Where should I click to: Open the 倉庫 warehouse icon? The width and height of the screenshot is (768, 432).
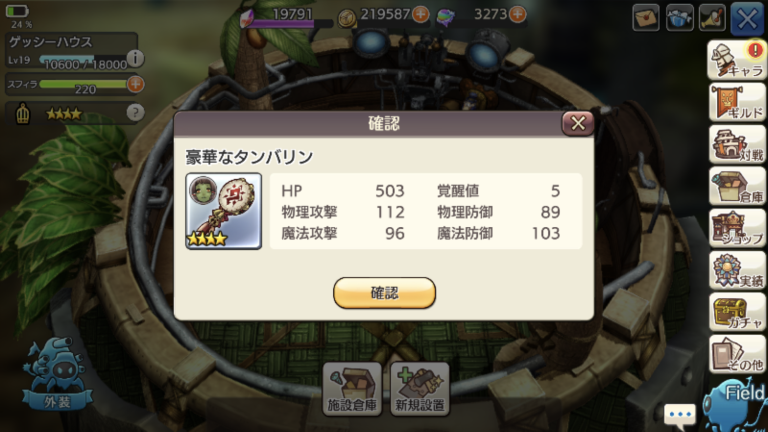click(x=737, y=186)
